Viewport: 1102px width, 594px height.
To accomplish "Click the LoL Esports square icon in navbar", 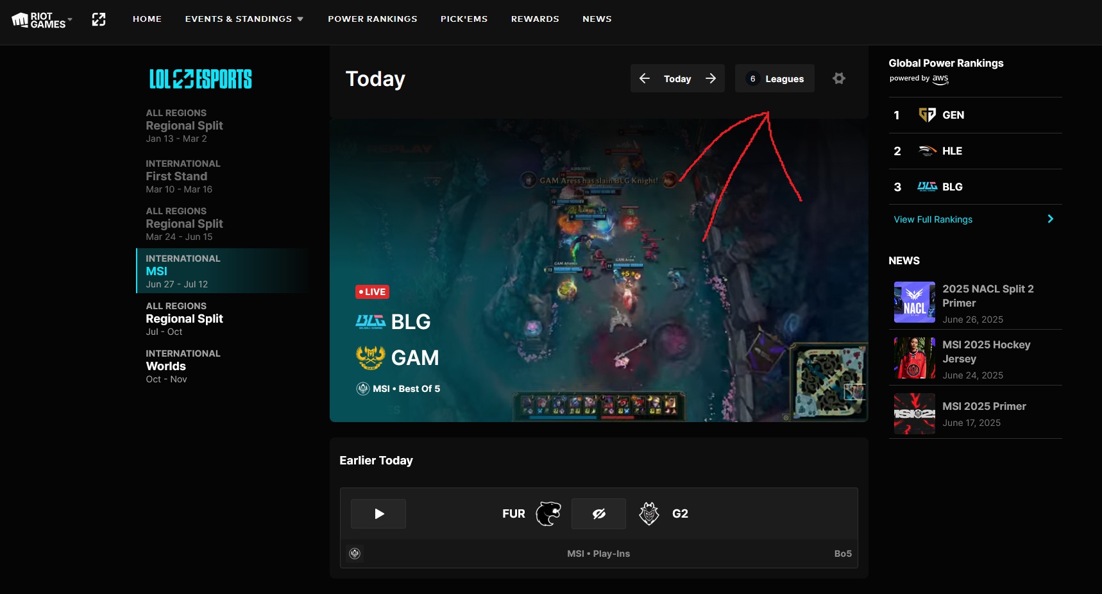I will 99,19.
